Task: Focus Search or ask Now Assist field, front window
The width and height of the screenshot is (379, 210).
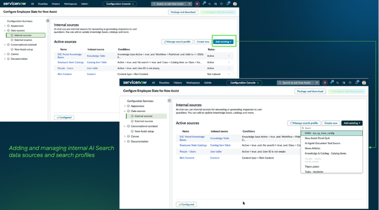Action: (295, 82)
